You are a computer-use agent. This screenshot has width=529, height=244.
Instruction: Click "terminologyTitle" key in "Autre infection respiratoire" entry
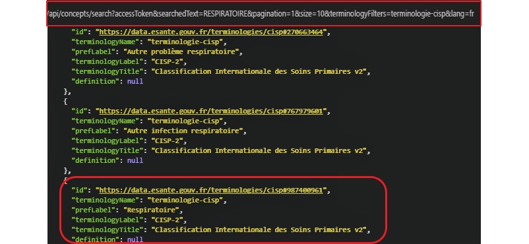pyautogui.click(x=108, y=150)
